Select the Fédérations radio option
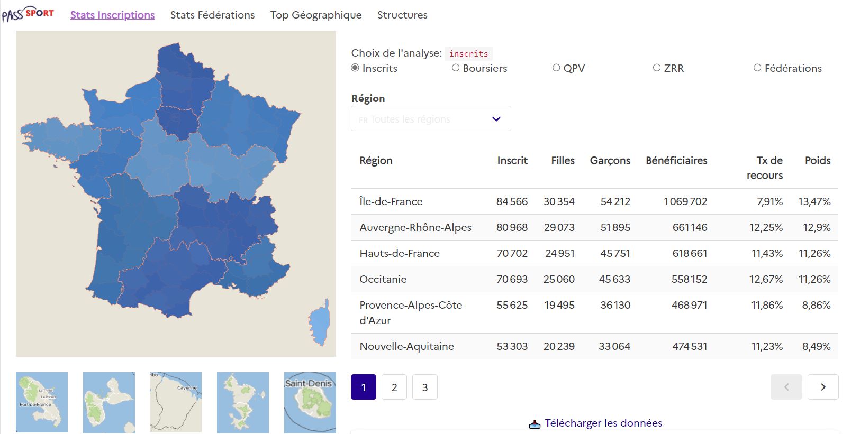 pyautogui.click(x=757, y=68)
